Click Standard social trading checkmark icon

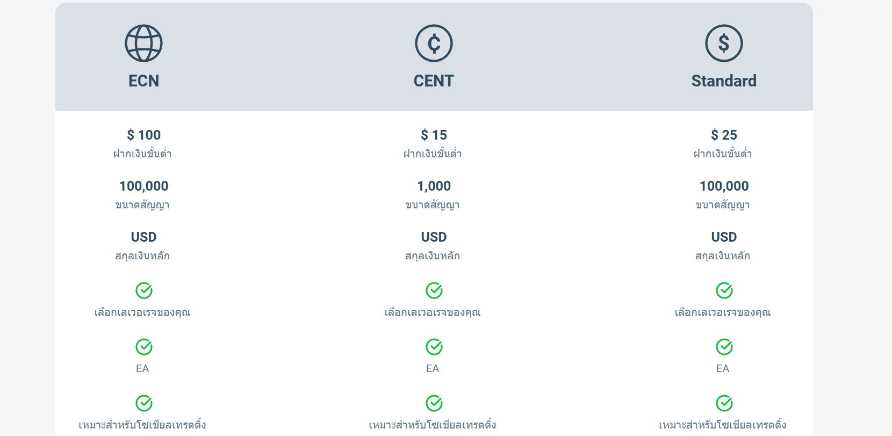[x=724, y=403]
